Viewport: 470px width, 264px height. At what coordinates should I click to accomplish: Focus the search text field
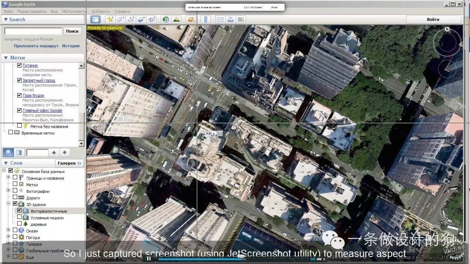click(33, 31)
